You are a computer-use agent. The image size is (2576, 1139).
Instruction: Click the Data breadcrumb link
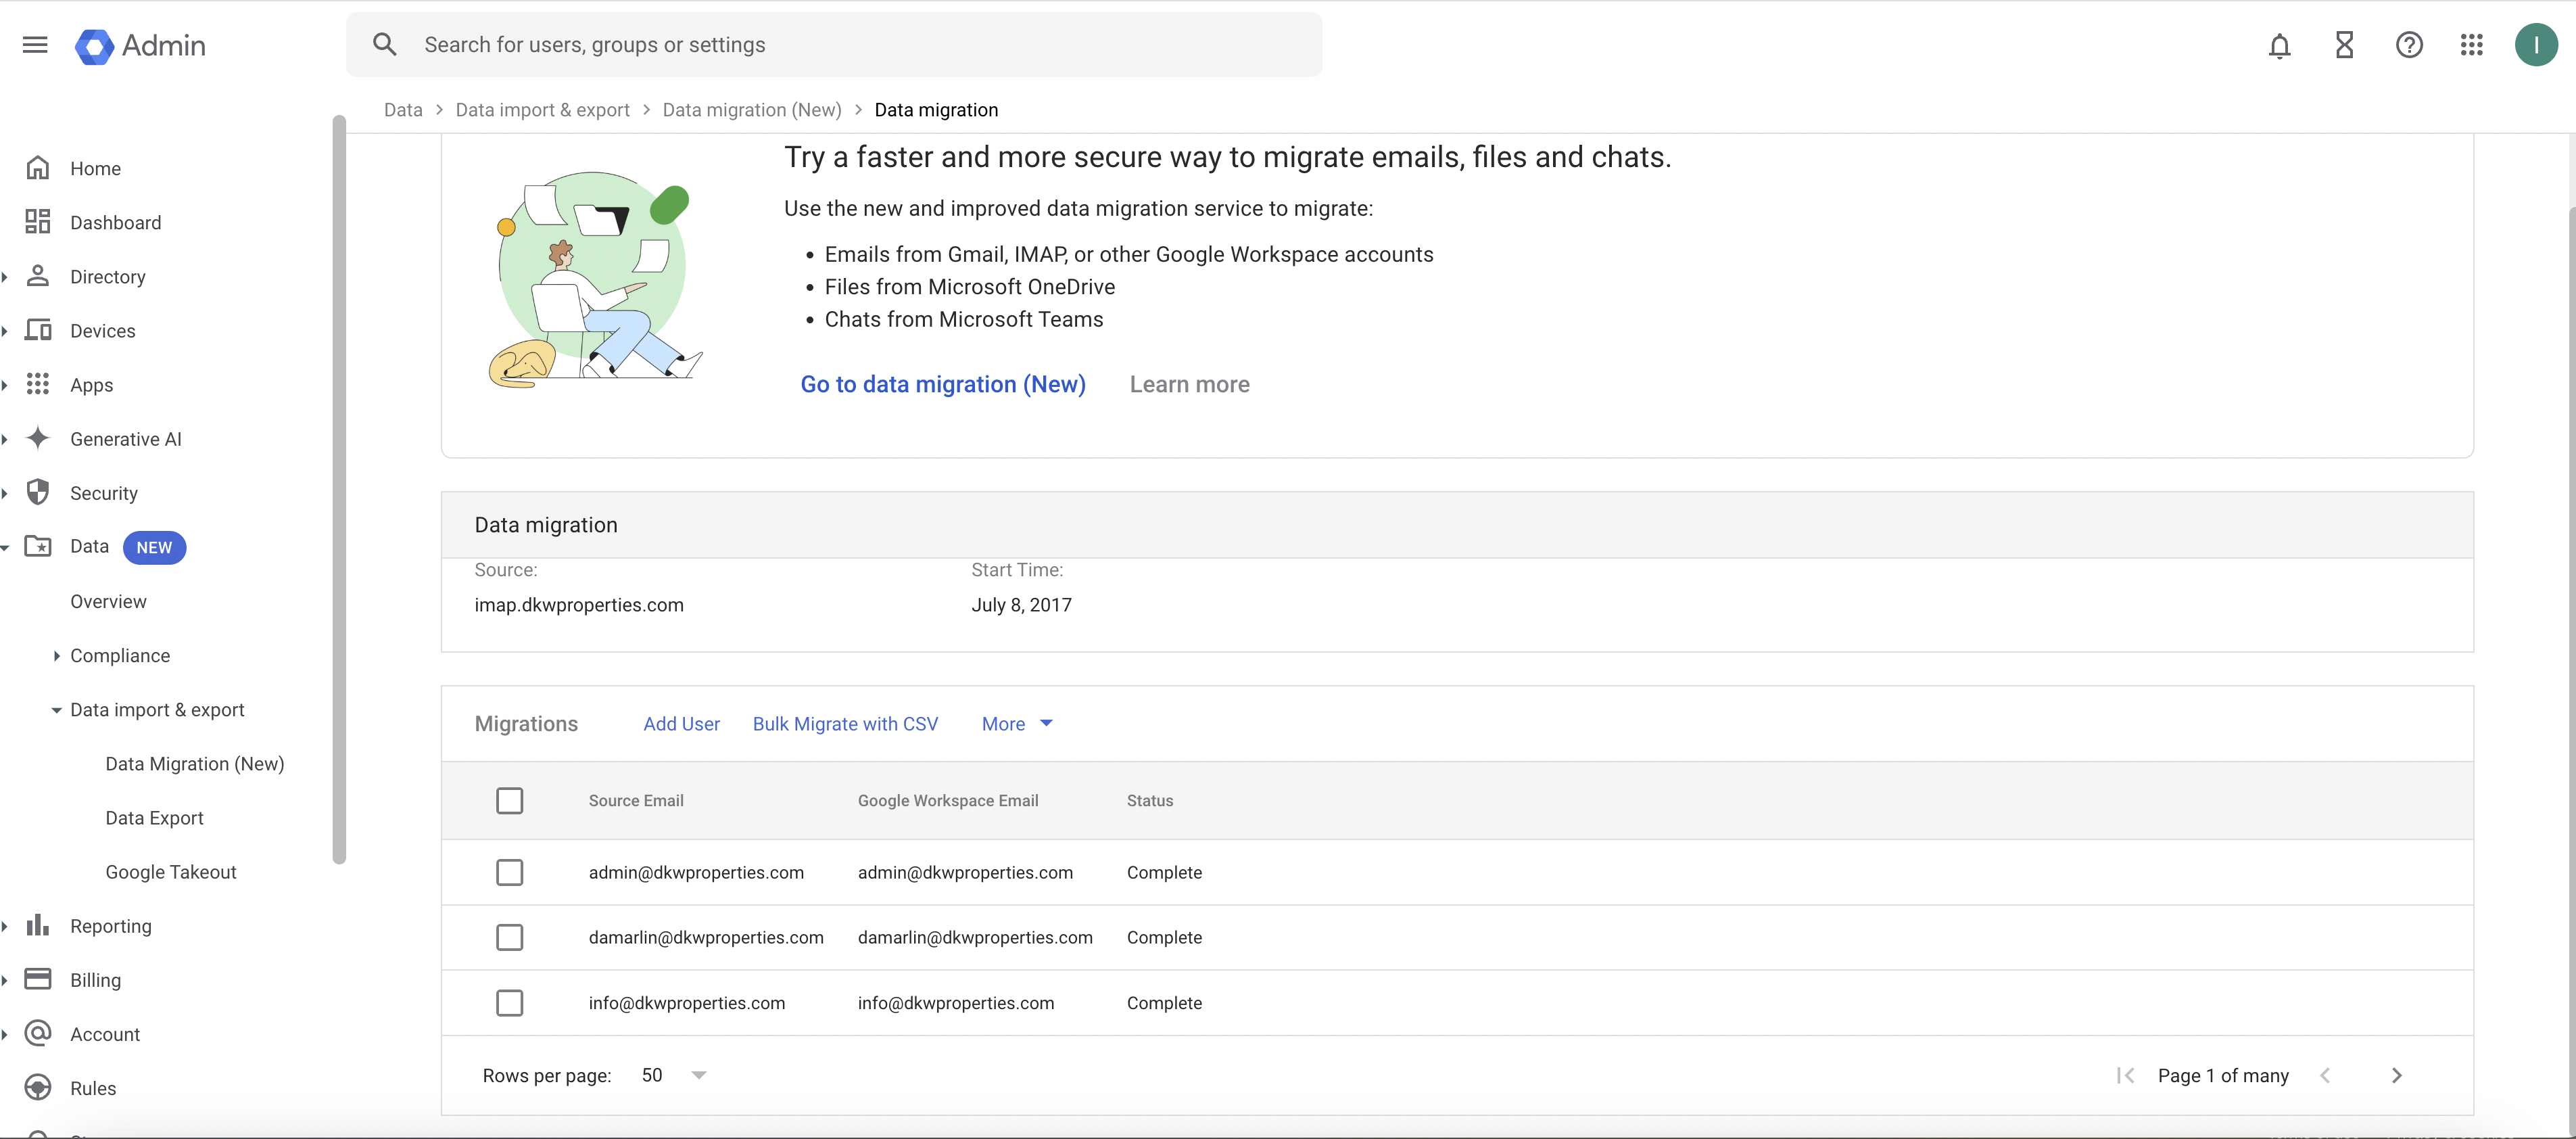pyautogui.click(x=403, y=109)
